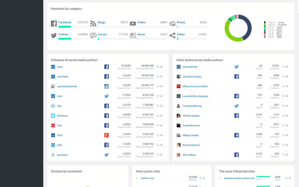Open the Video mentions link

tap(141, 22)
